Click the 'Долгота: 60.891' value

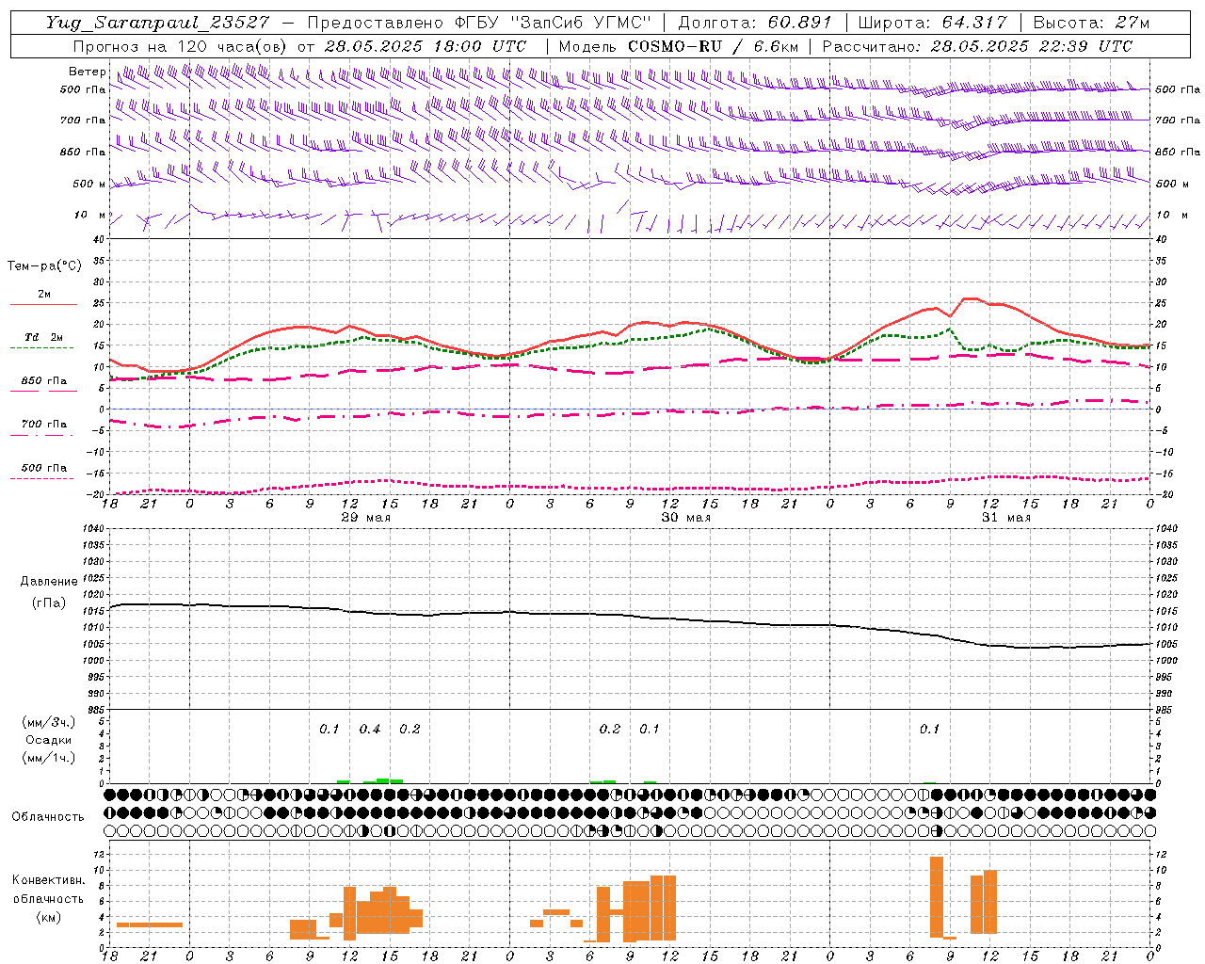tap(755, 23)
